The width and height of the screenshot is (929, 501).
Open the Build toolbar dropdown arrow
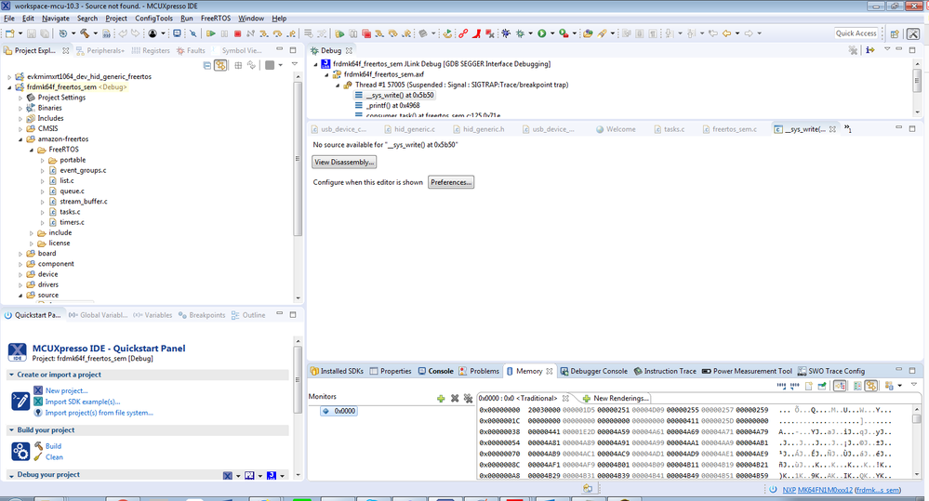[x=96, y=33]
